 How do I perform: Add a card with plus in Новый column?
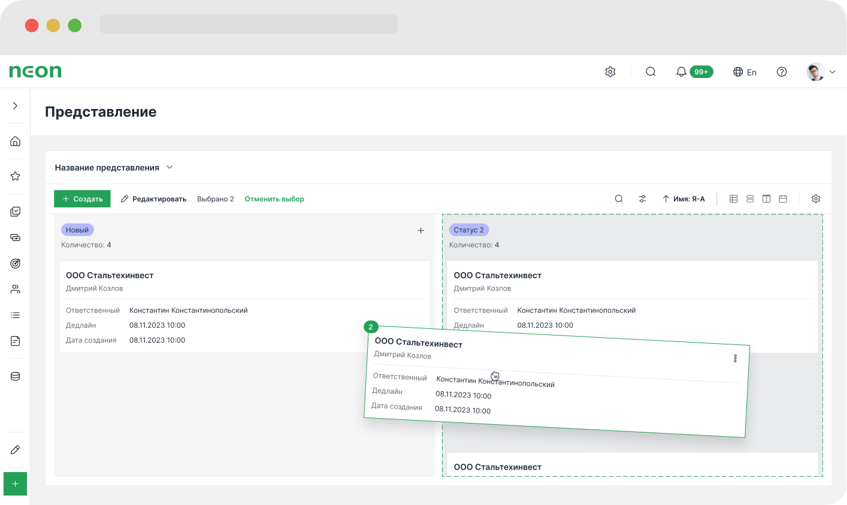421,231
